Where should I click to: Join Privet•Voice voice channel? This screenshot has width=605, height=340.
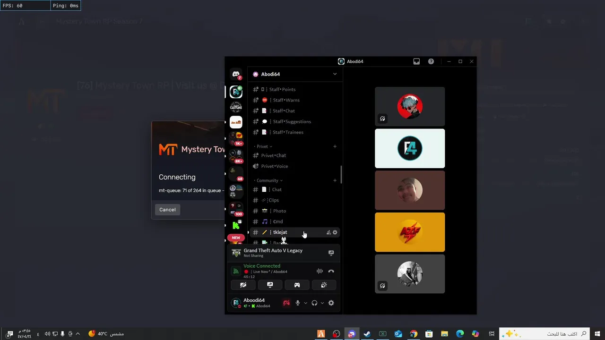click(294, 166)
